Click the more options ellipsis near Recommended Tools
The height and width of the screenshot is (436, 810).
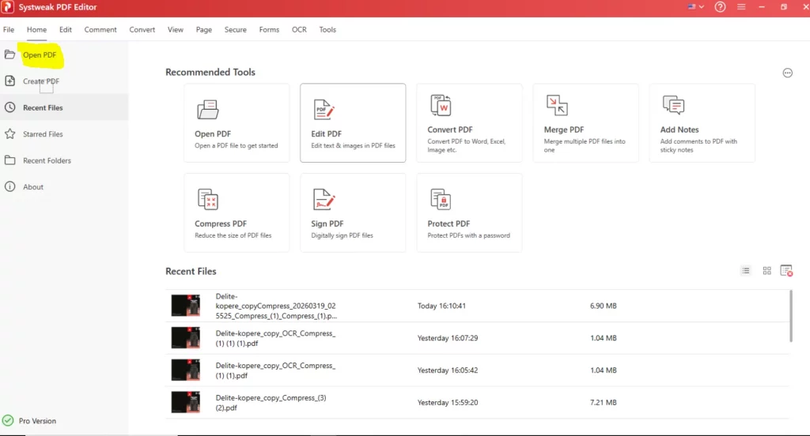787,73
